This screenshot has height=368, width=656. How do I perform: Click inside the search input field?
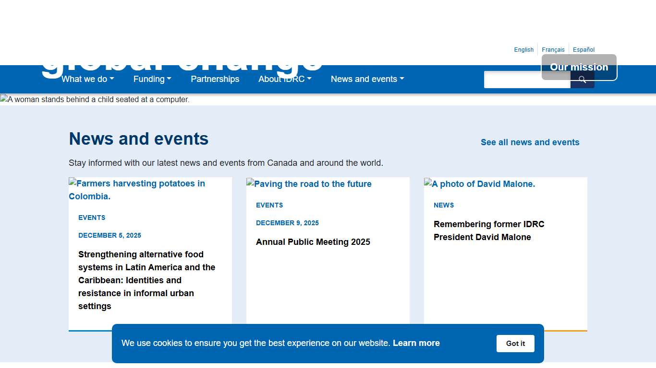(527, 80)
